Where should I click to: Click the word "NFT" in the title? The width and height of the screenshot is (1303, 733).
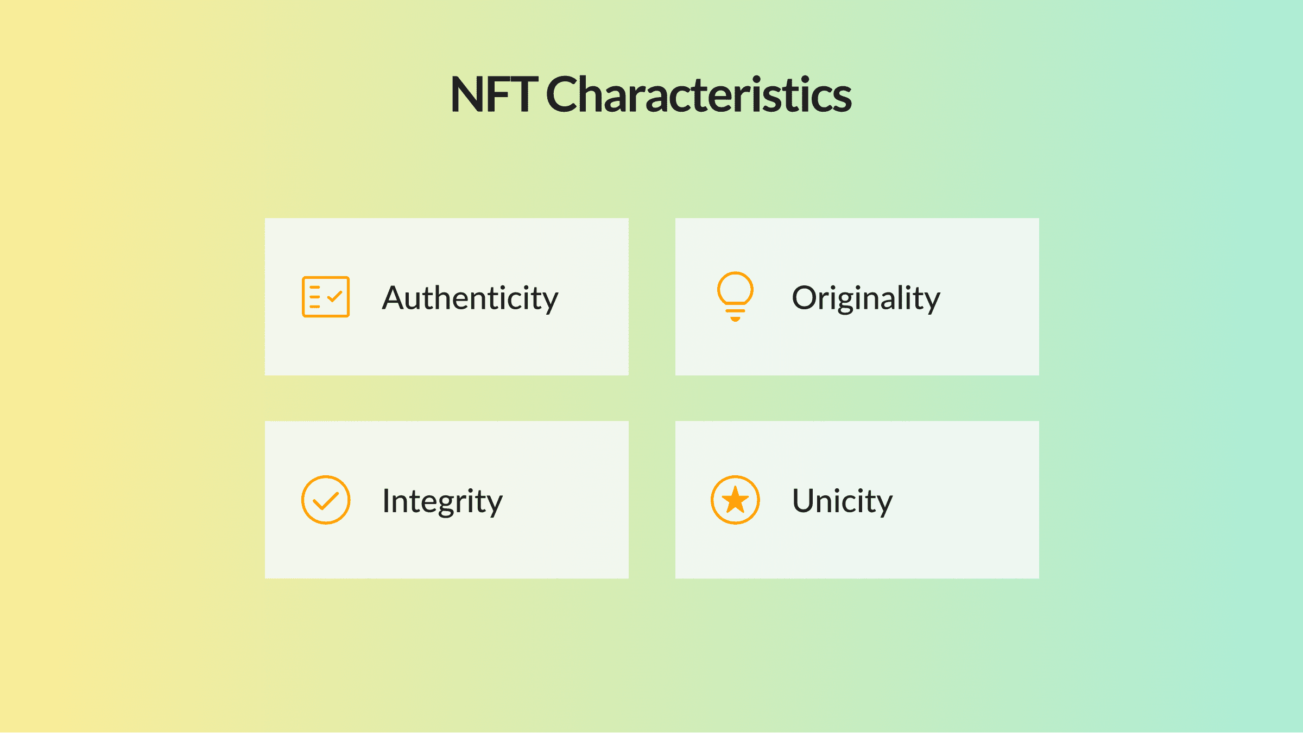click(x=494, y=94)
